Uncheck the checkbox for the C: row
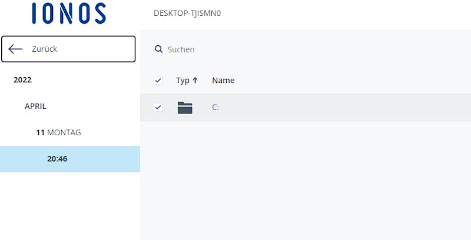The width and height of the screenshot is (471, 240). coord(158,107)
